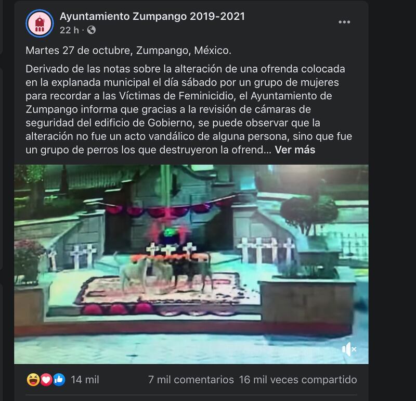Click the post body paragraph text

point(189,109)
